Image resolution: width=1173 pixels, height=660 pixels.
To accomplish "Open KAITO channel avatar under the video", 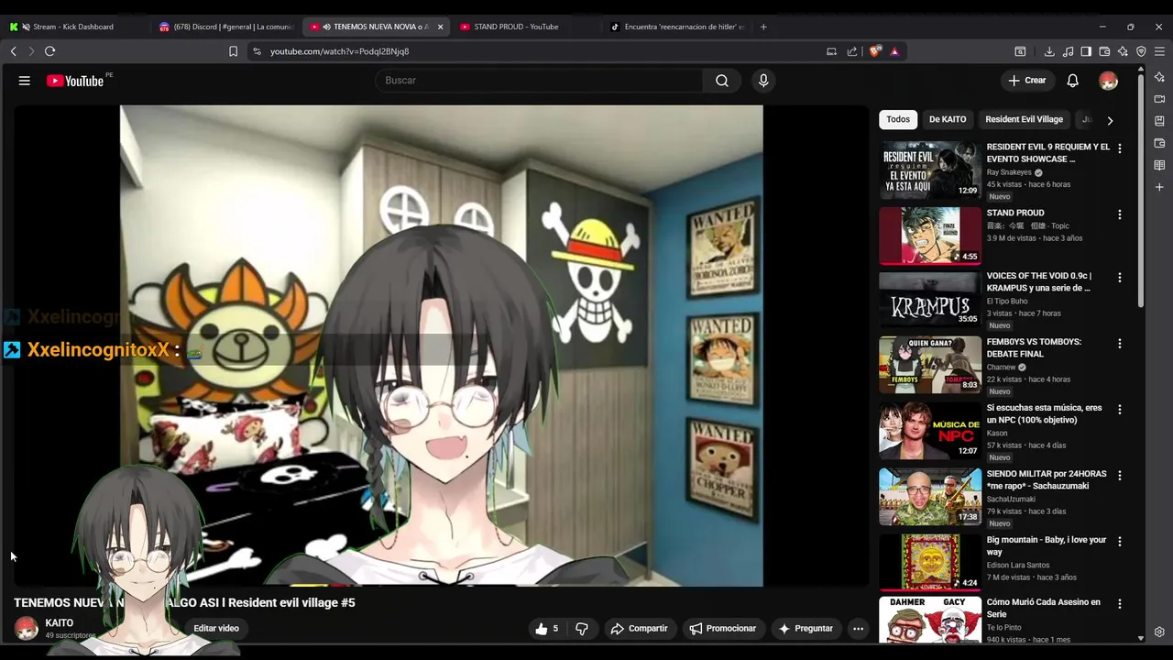I will coord(27,629).
